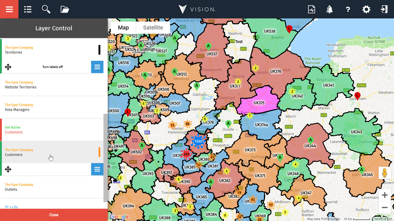Zoom in with the plus button
Viewport: 394px width, 221px height.
point(384,195)
